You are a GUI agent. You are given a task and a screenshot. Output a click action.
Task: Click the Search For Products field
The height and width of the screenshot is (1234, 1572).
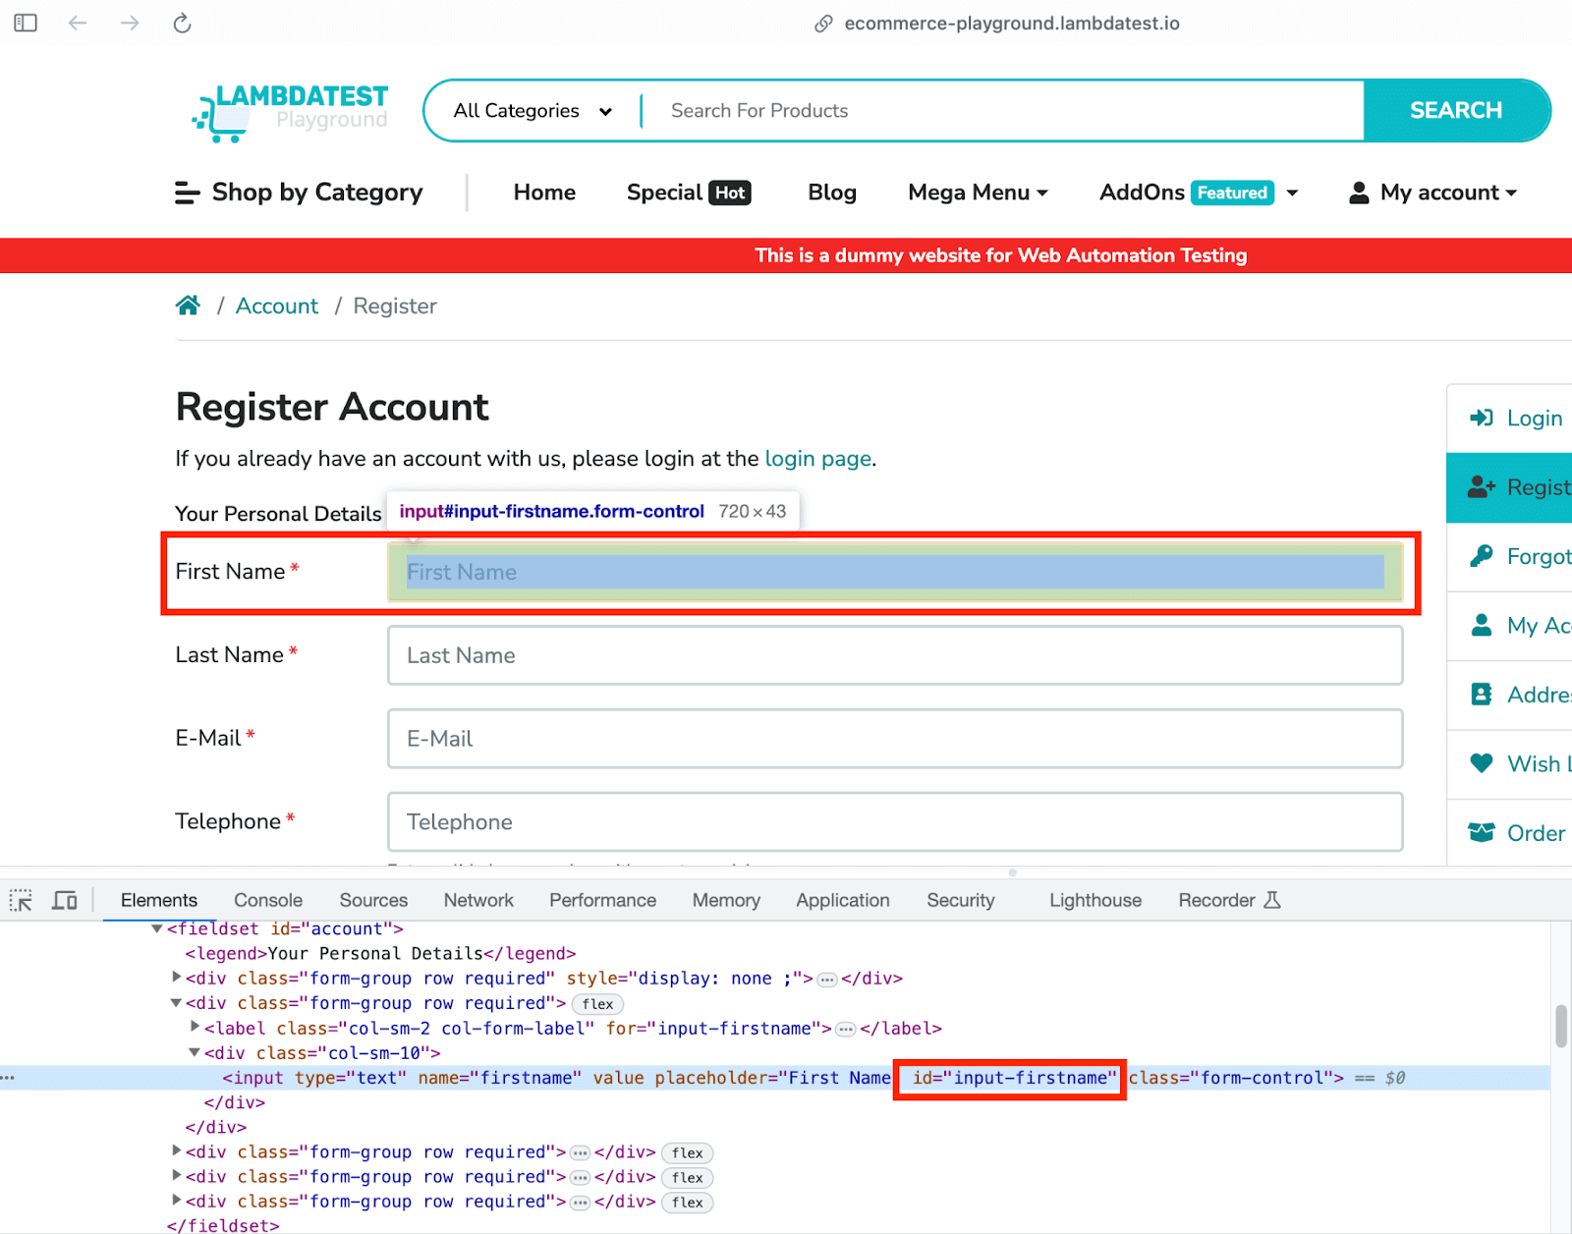click(1002, 111)
